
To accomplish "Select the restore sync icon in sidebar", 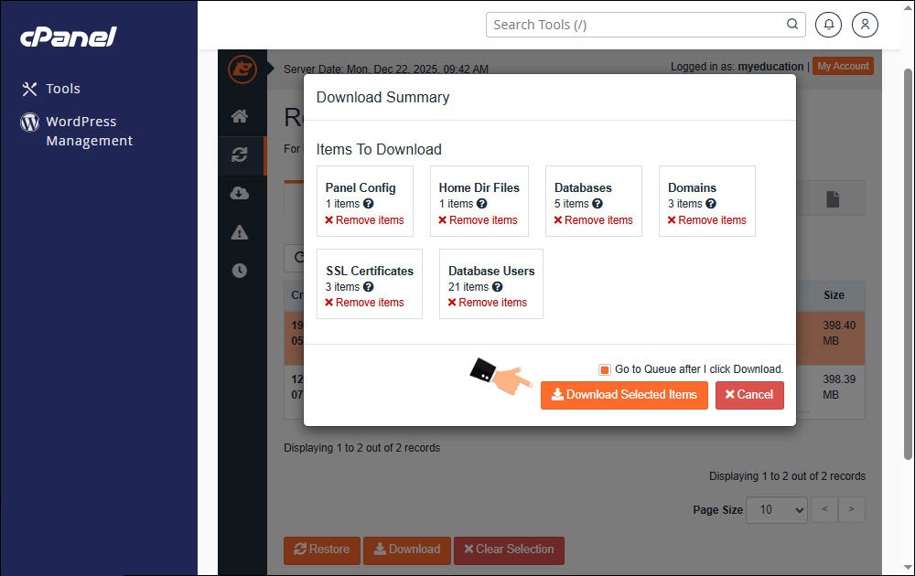I will coord(240,155).
